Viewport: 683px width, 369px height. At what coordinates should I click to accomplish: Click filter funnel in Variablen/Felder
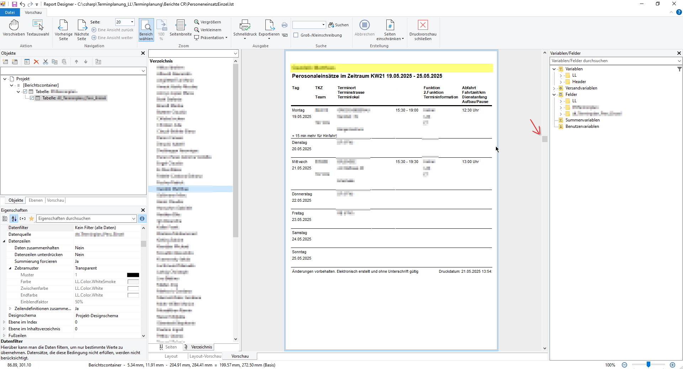(x=679, y=69)
